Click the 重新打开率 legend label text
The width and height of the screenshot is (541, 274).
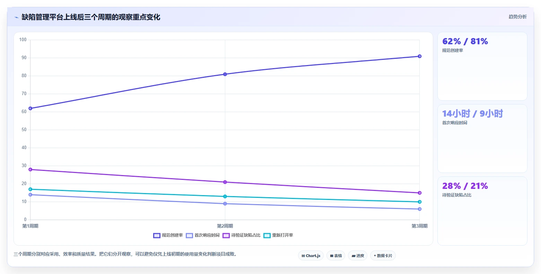(x=282, y=235)
